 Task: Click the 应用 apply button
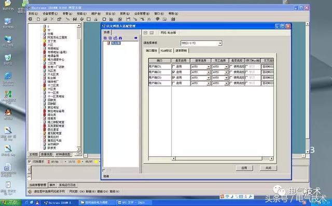pos(244,168)
